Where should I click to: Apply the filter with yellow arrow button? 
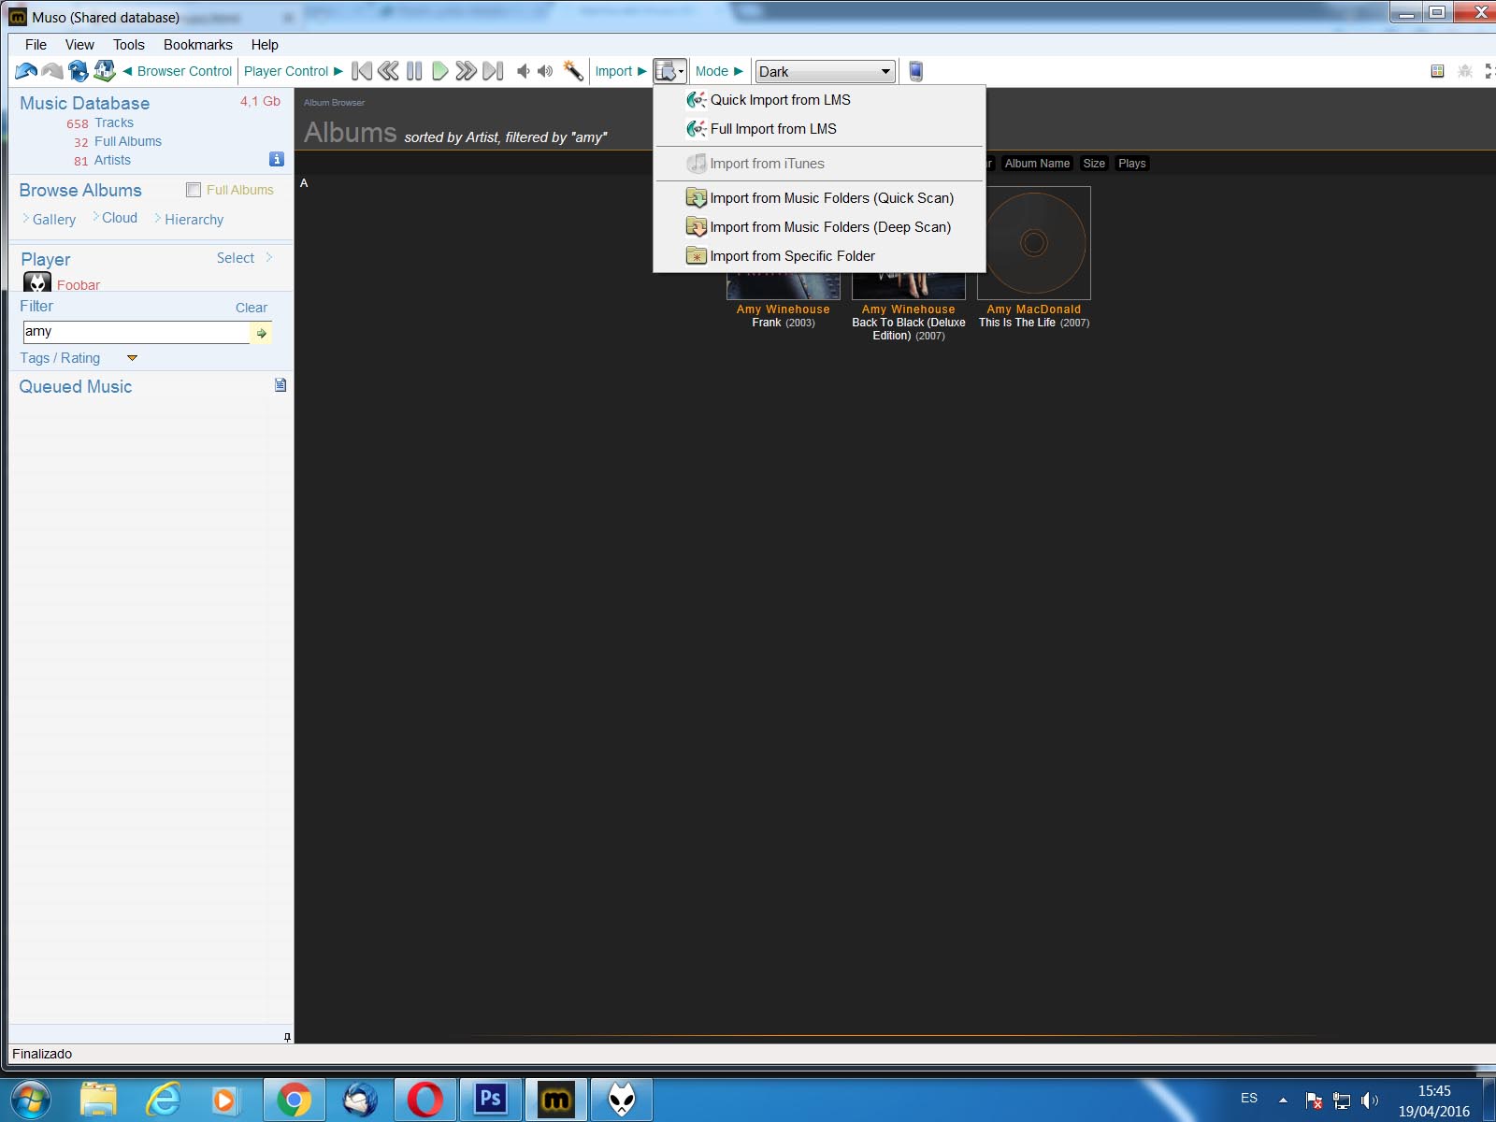[261, 333]
